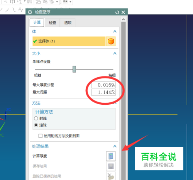Click the 保存结果 floppy disk icon
193x180 pixels.
point(111,166)
